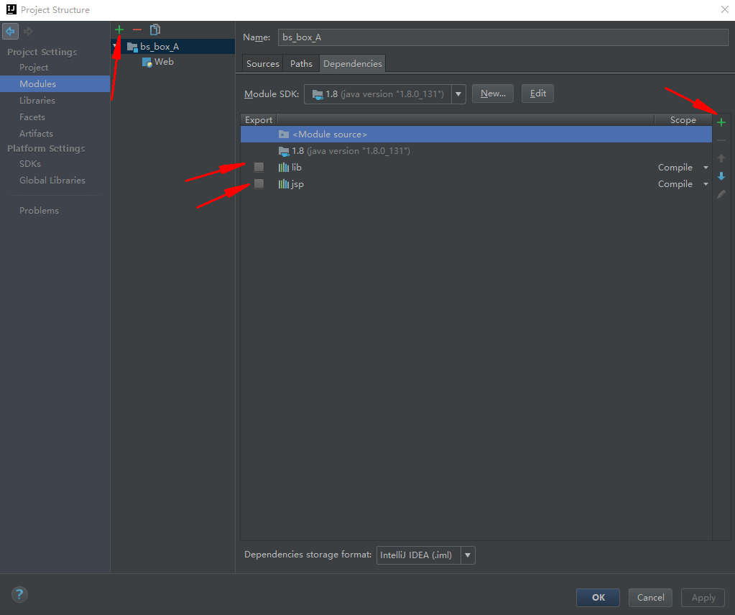Click the IntelliJ logo in title bar

click(x=11, y=9)
